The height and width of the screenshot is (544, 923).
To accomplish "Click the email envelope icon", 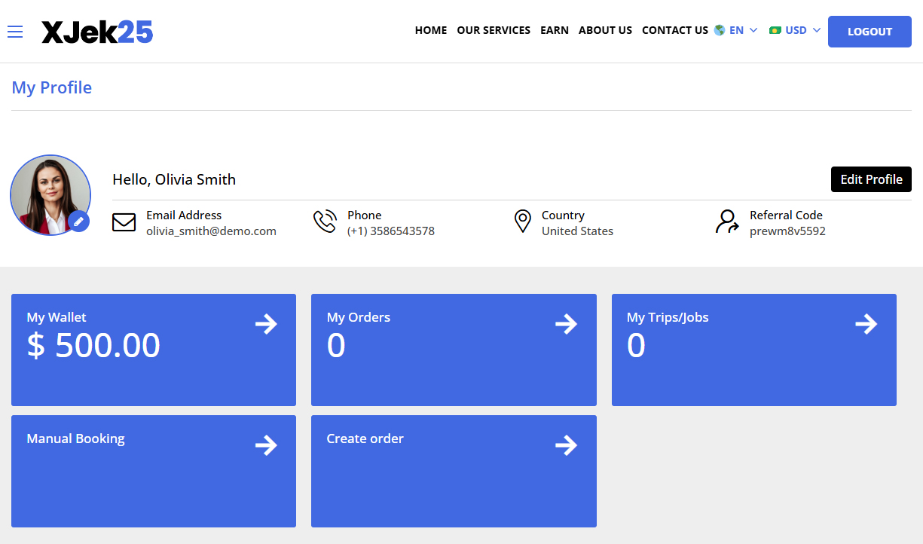I will click(x=124, y=222).
